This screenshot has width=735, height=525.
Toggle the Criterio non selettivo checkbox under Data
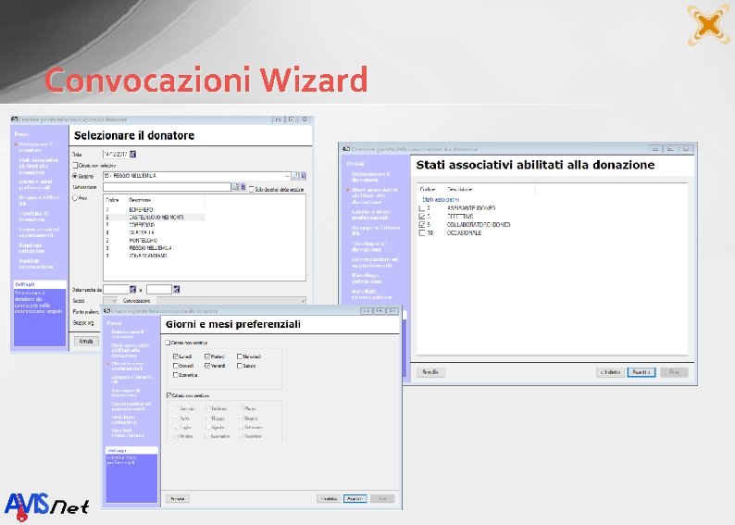point(75,166)
